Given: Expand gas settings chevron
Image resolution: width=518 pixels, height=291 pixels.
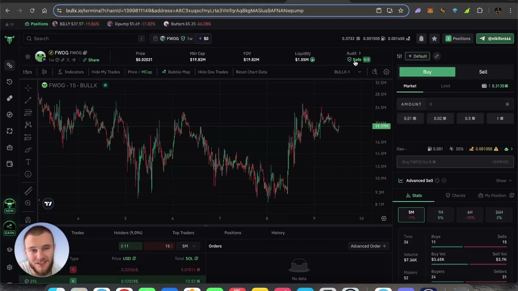Looking at the screenshot, I should click(512, 149).
